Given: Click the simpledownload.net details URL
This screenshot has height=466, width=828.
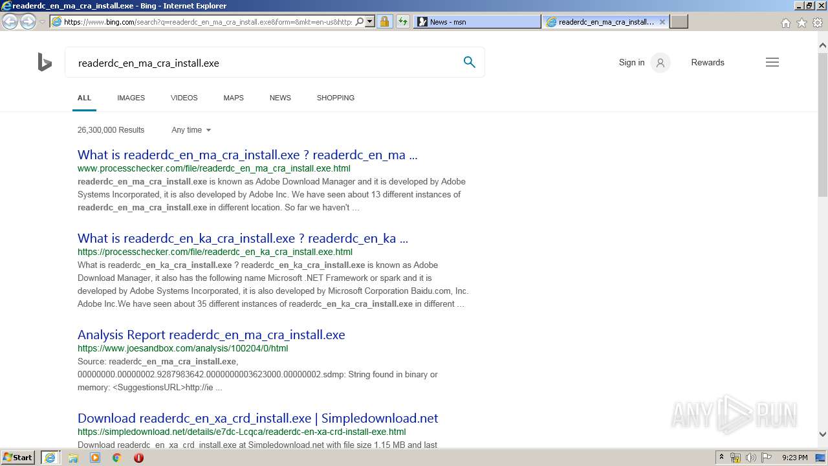Looking at the screenshot, I should [242, 432].
